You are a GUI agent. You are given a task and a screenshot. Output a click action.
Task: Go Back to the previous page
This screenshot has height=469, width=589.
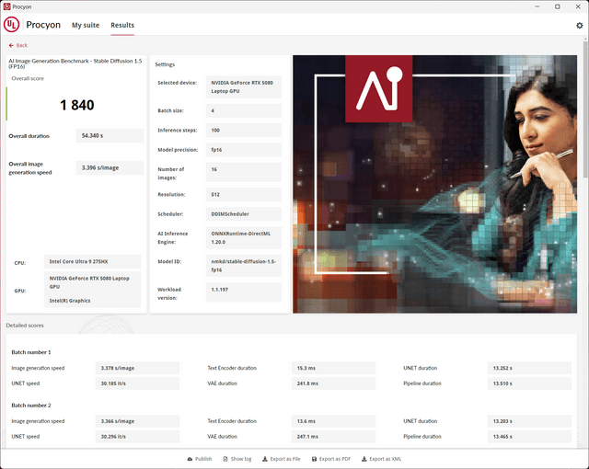18,45
